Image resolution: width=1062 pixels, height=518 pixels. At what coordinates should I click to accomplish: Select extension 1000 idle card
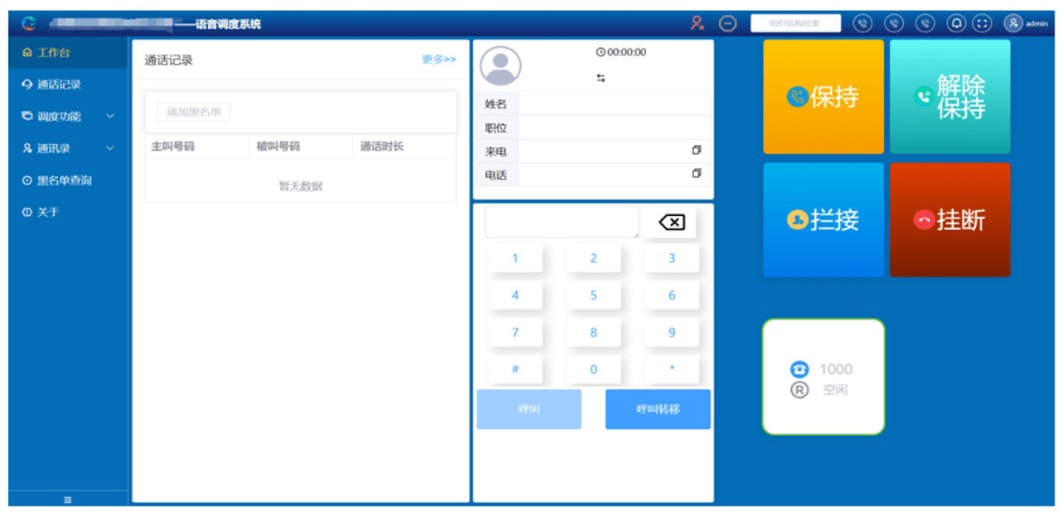(823, 377)
